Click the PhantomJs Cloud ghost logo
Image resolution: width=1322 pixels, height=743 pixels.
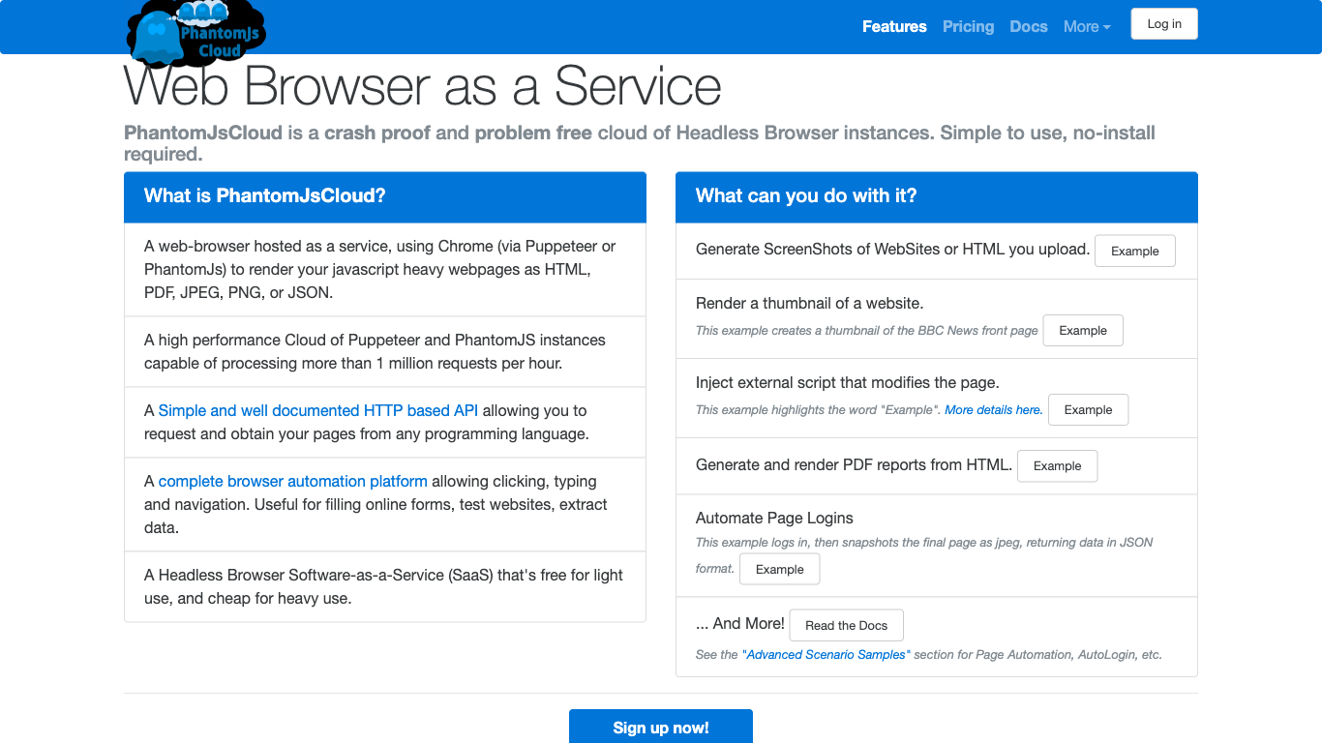coord(196,34)
